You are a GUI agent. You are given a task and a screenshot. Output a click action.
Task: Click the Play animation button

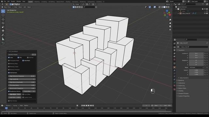pyautogui.click(x=88, y=106)
